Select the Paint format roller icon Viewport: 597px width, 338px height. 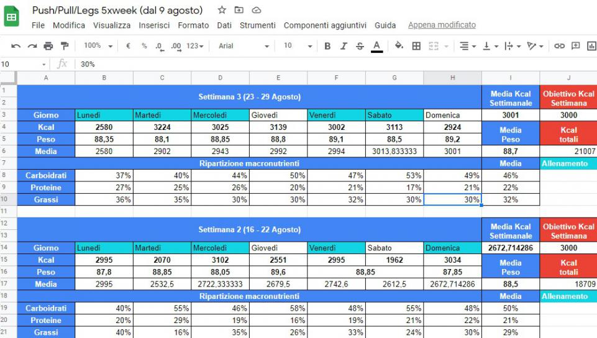pyautogui.click(x=65, y=46)
